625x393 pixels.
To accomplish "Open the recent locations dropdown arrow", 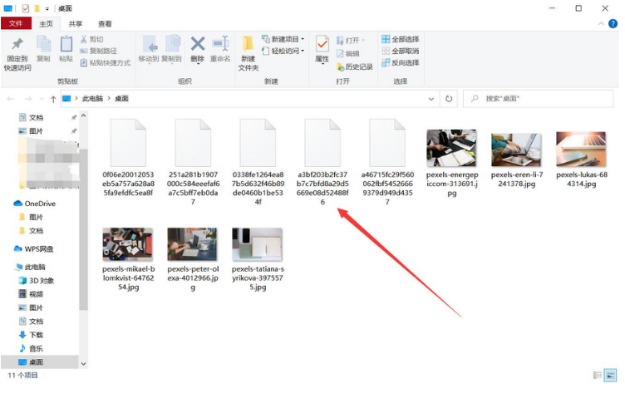I will [x=42, y=99].
